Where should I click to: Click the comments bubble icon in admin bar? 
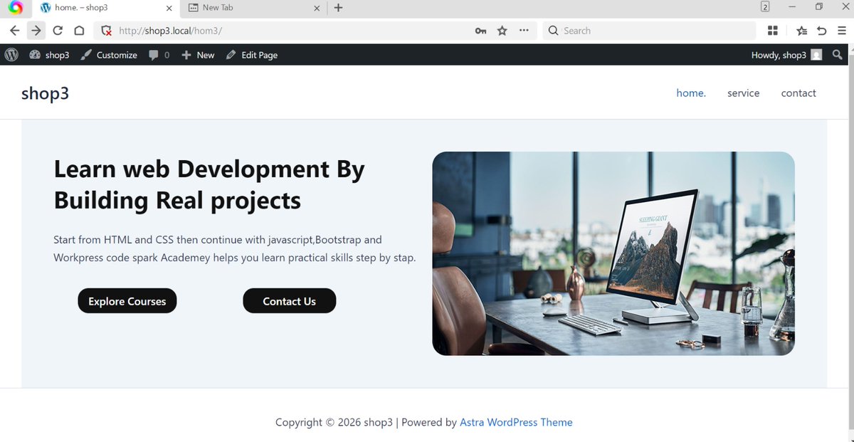[154, 55]
